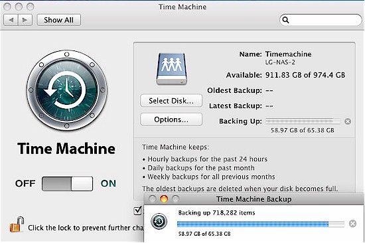Click the small Time Machine icon in backup window
This screenshot has height=243, width=365.
click(159, 221)
